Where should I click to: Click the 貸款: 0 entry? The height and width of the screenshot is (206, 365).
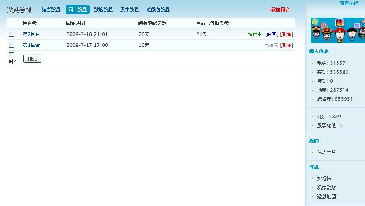pos(325,81)
